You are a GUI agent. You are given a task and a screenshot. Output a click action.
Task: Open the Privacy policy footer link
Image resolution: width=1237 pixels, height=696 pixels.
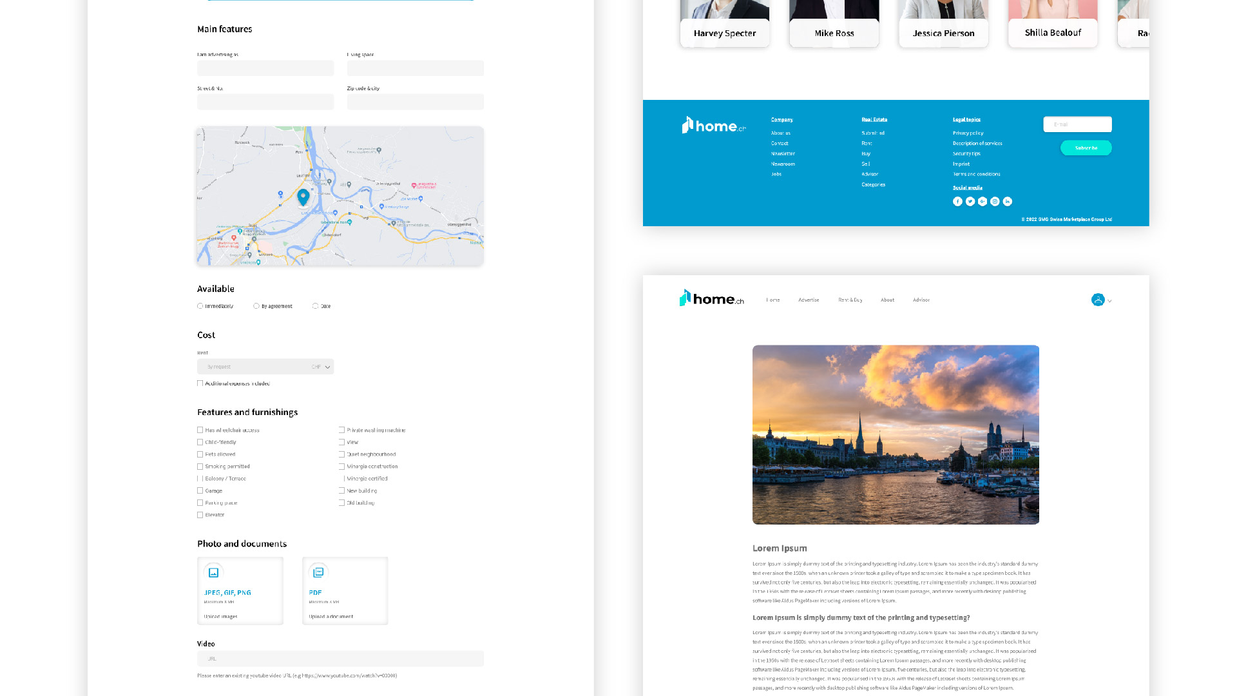point(968,133)
